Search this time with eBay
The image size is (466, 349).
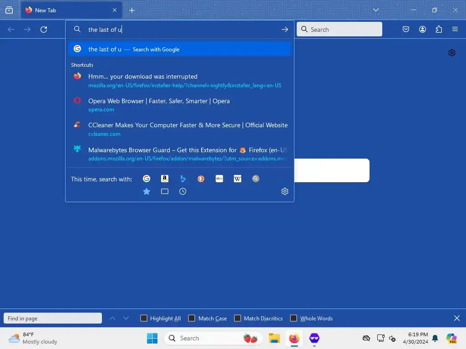click(219, 179)
